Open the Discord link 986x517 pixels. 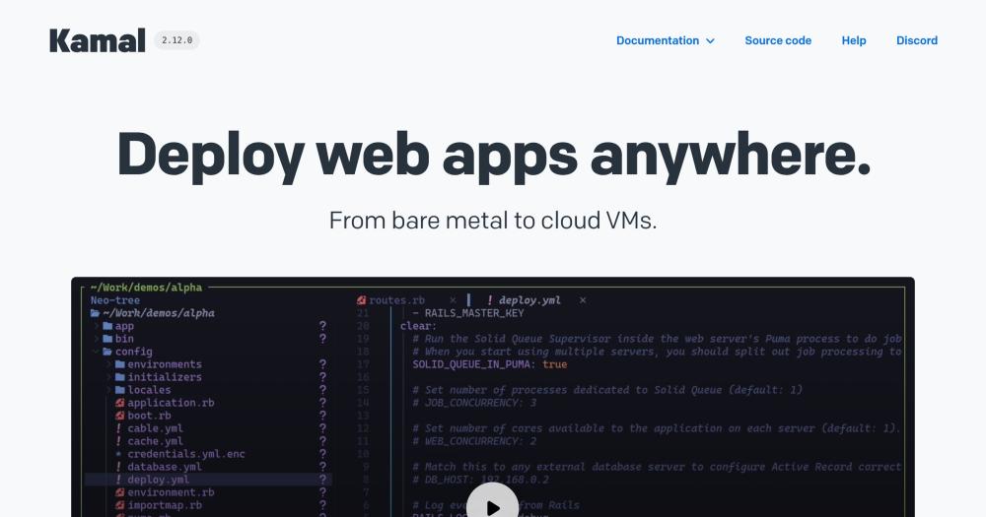click(x=917, y=40)
